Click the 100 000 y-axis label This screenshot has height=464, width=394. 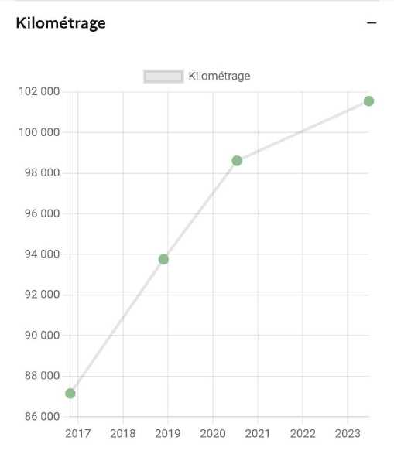[x=39, y=132]
